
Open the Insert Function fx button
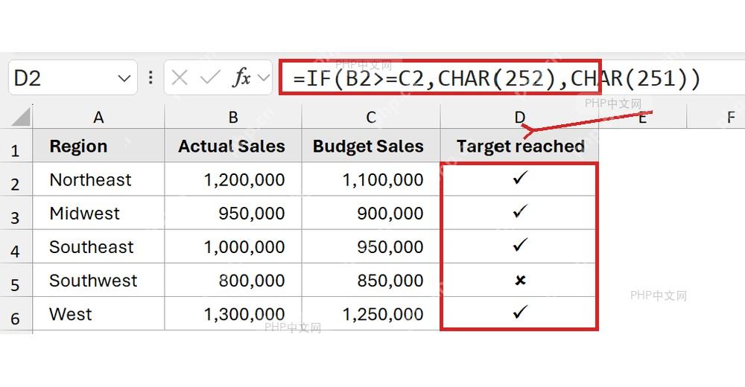(241, 77)
